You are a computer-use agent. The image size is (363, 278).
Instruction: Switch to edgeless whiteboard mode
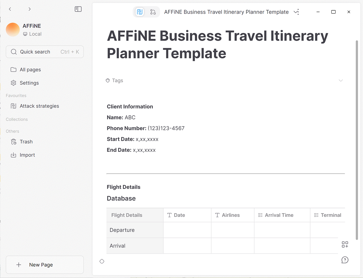pos(153,12)
